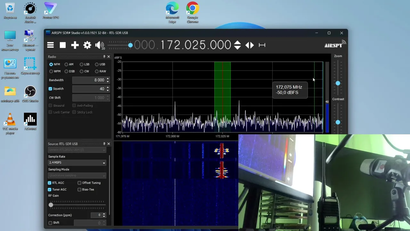Click the AIRSPY logo
Viewport: 410px width, 231px height.
click(335, 44)
